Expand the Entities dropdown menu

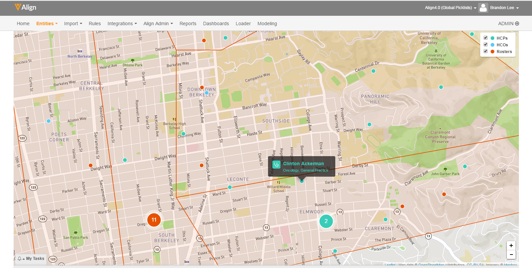[x=47, y=24]
